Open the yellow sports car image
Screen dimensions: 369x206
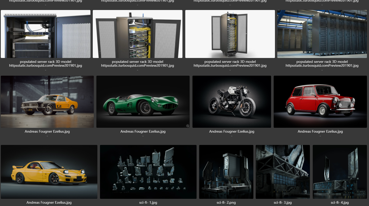pos(49,172)
